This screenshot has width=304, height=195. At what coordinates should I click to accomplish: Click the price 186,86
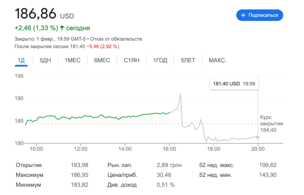click(x=35, y=14)
